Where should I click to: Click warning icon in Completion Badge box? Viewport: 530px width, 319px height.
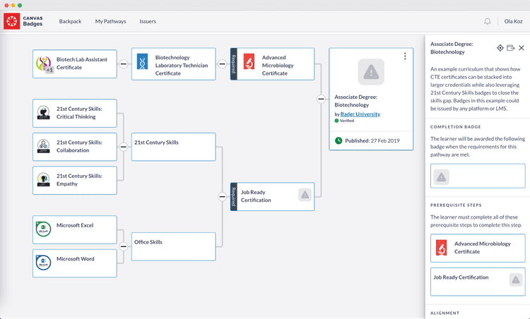(441, 177)
